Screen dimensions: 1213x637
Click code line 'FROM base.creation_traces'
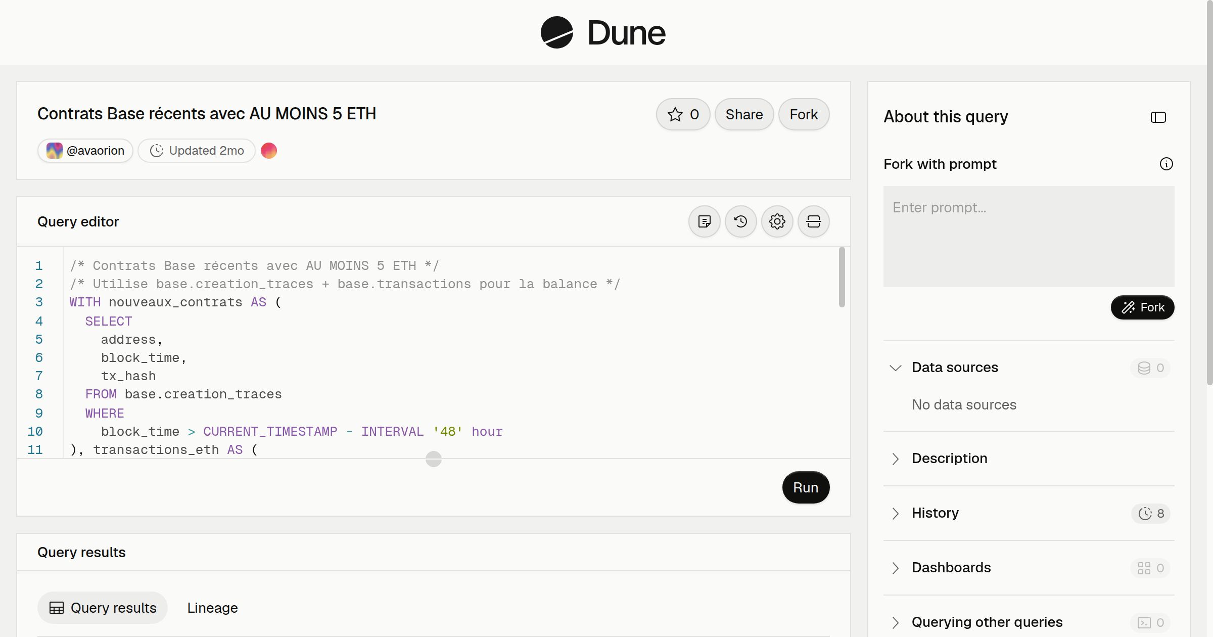pos(183,394)
